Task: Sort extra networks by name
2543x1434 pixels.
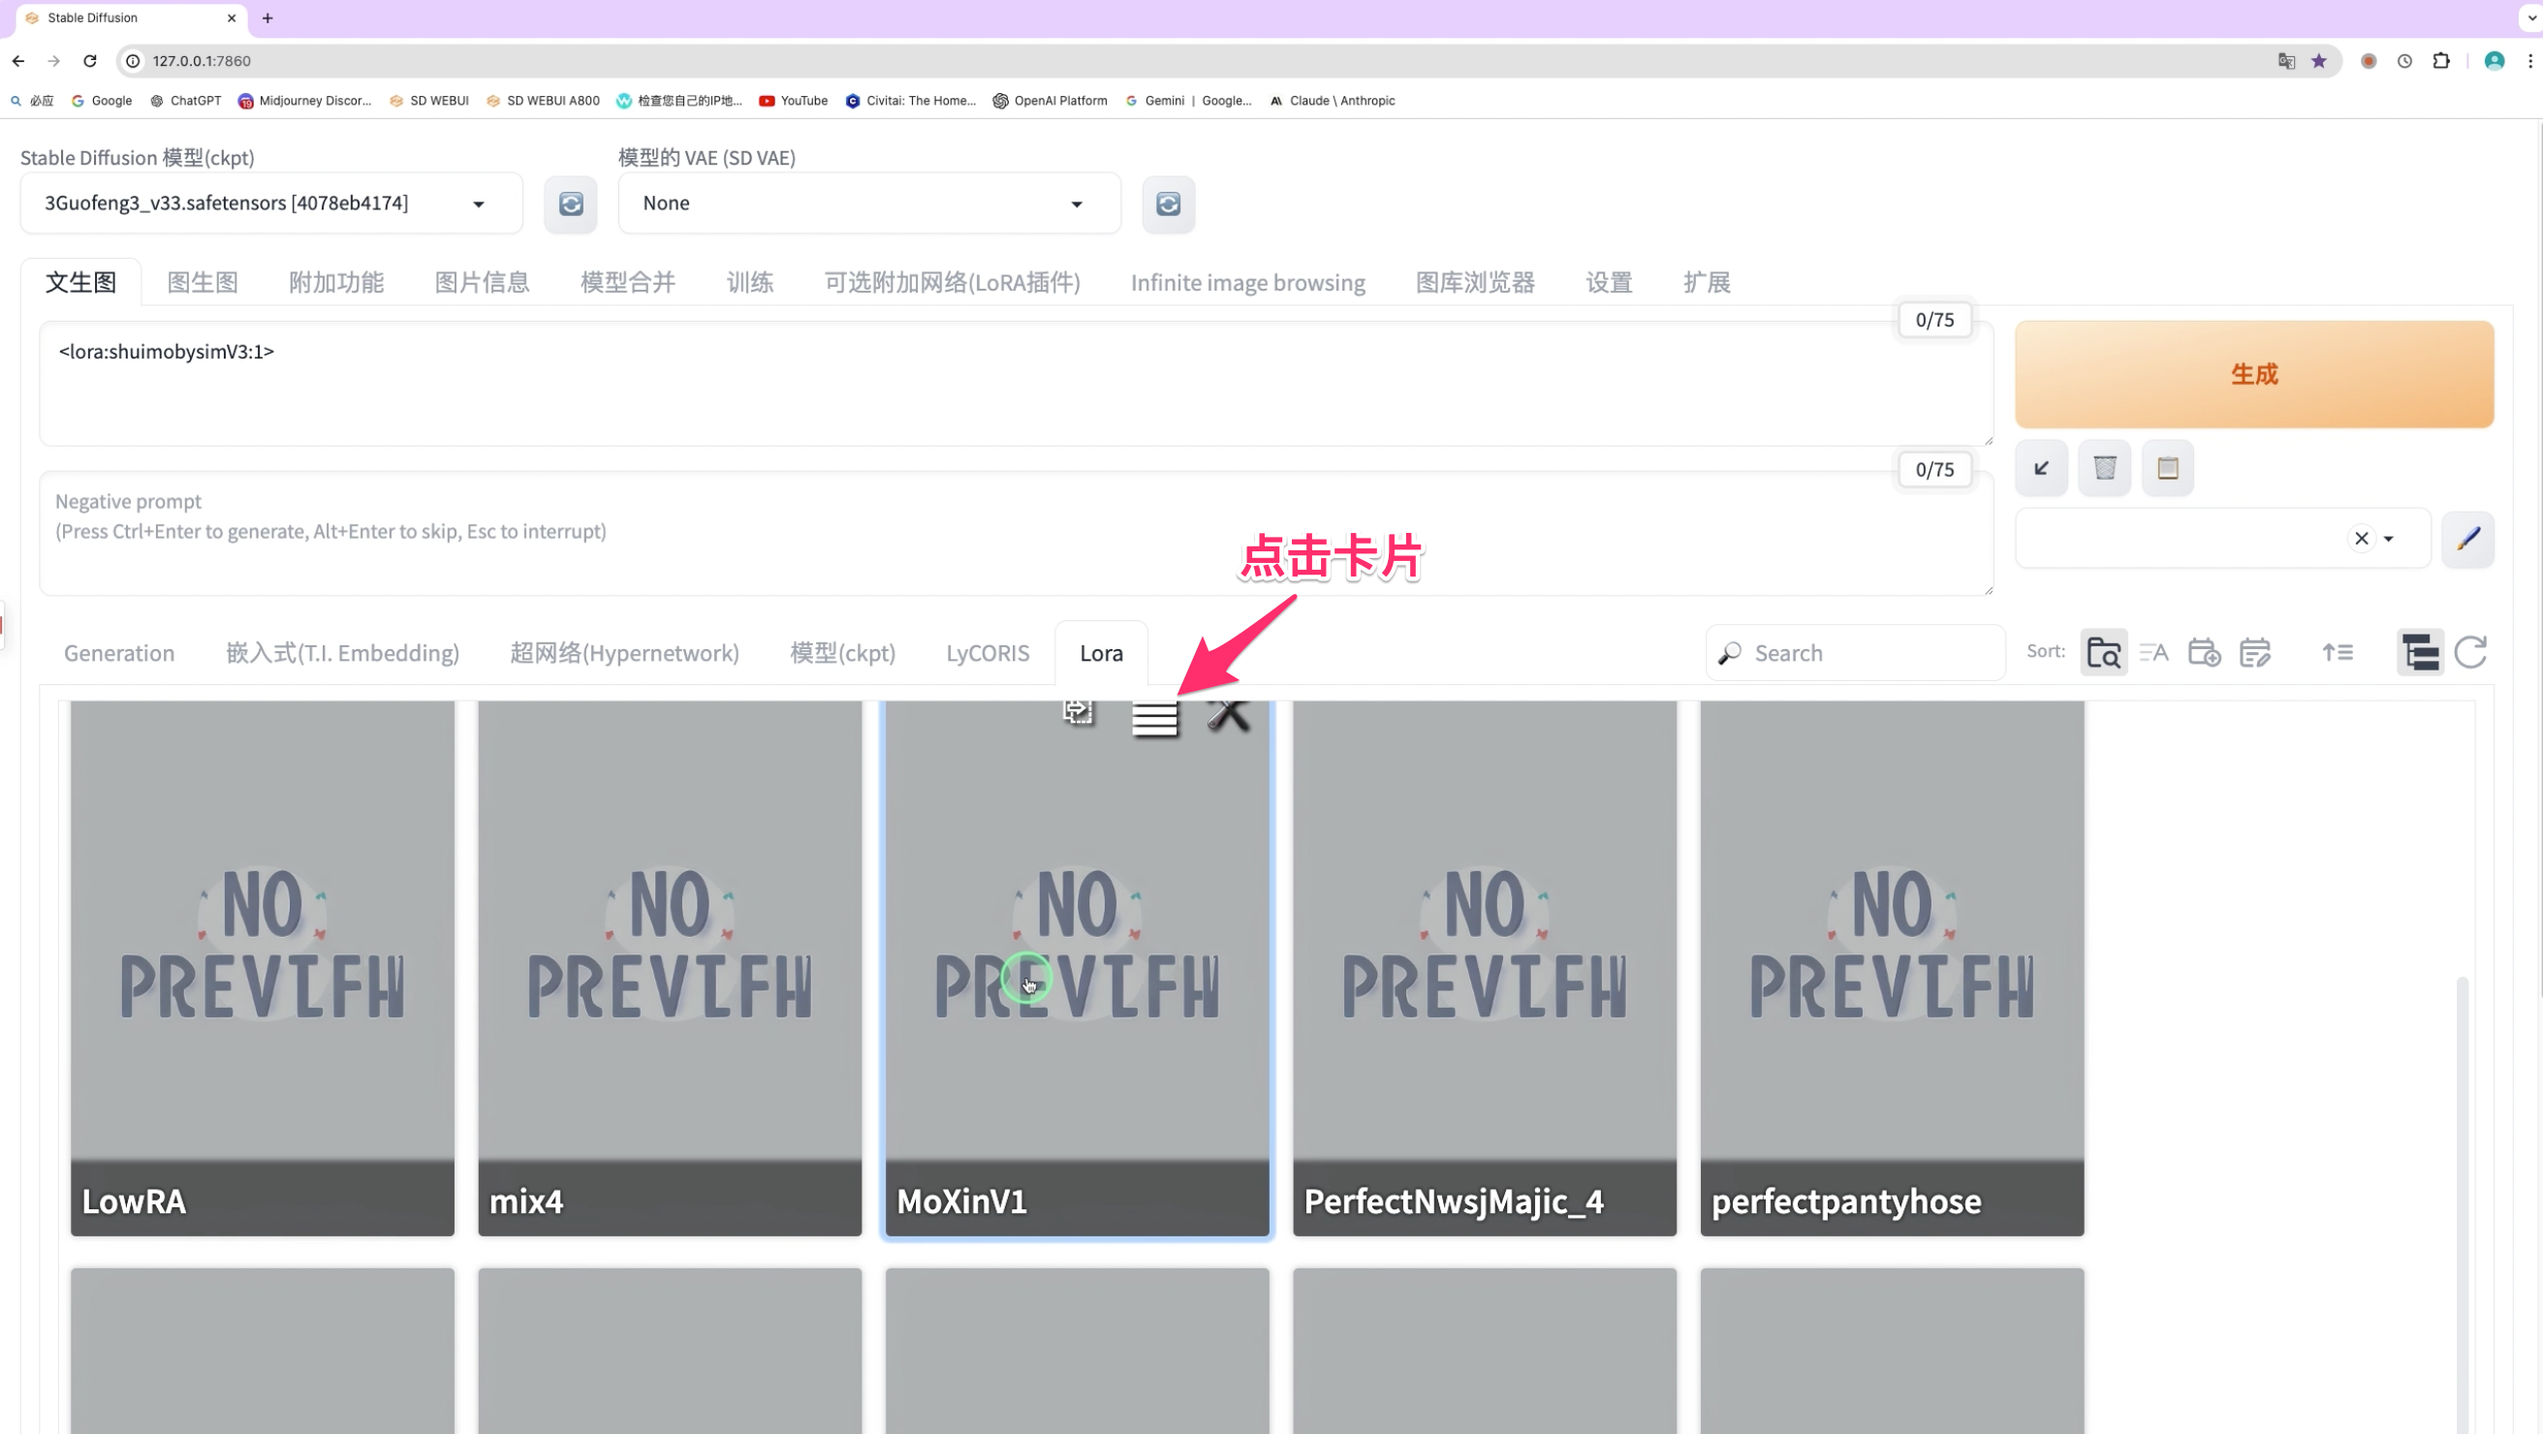Action: coord(2154,652)
